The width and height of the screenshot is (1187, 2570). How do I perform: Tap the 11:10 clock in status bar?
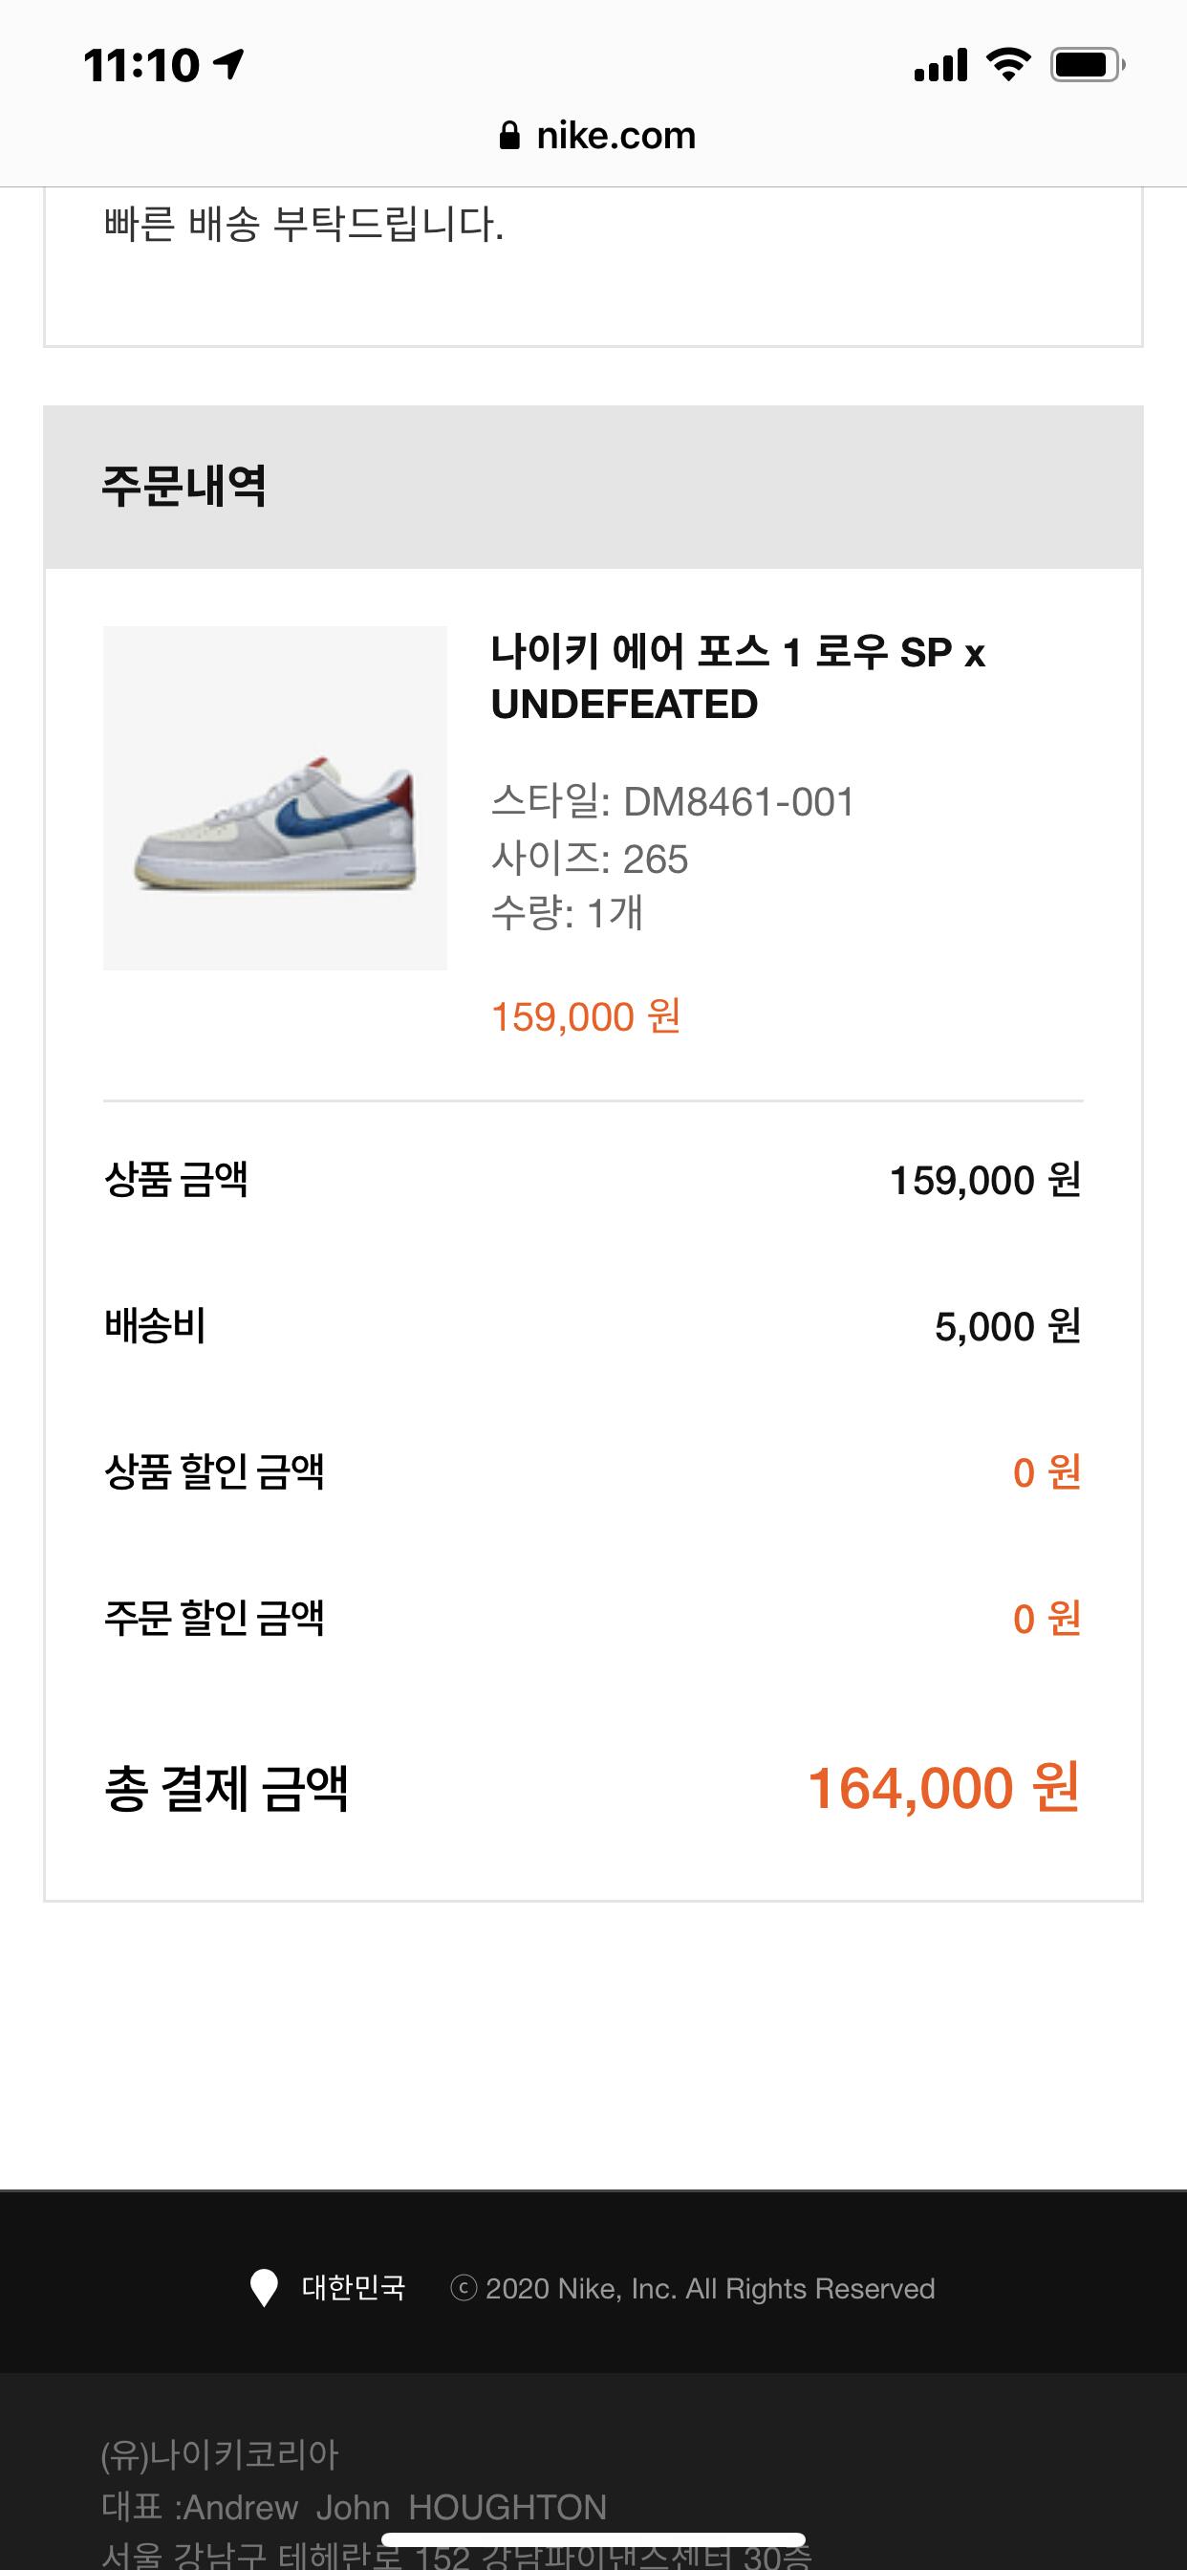(141, 66)
